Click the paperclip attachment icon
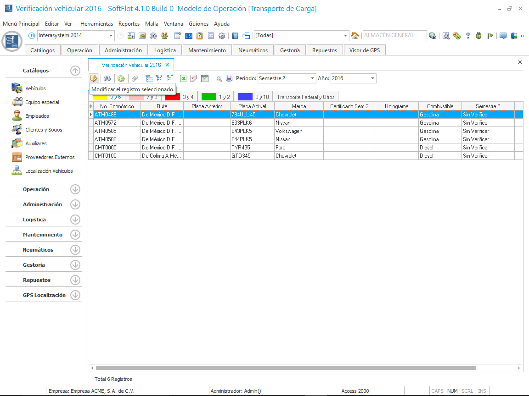This screenshot has width=529, height=396. [135, 78]
